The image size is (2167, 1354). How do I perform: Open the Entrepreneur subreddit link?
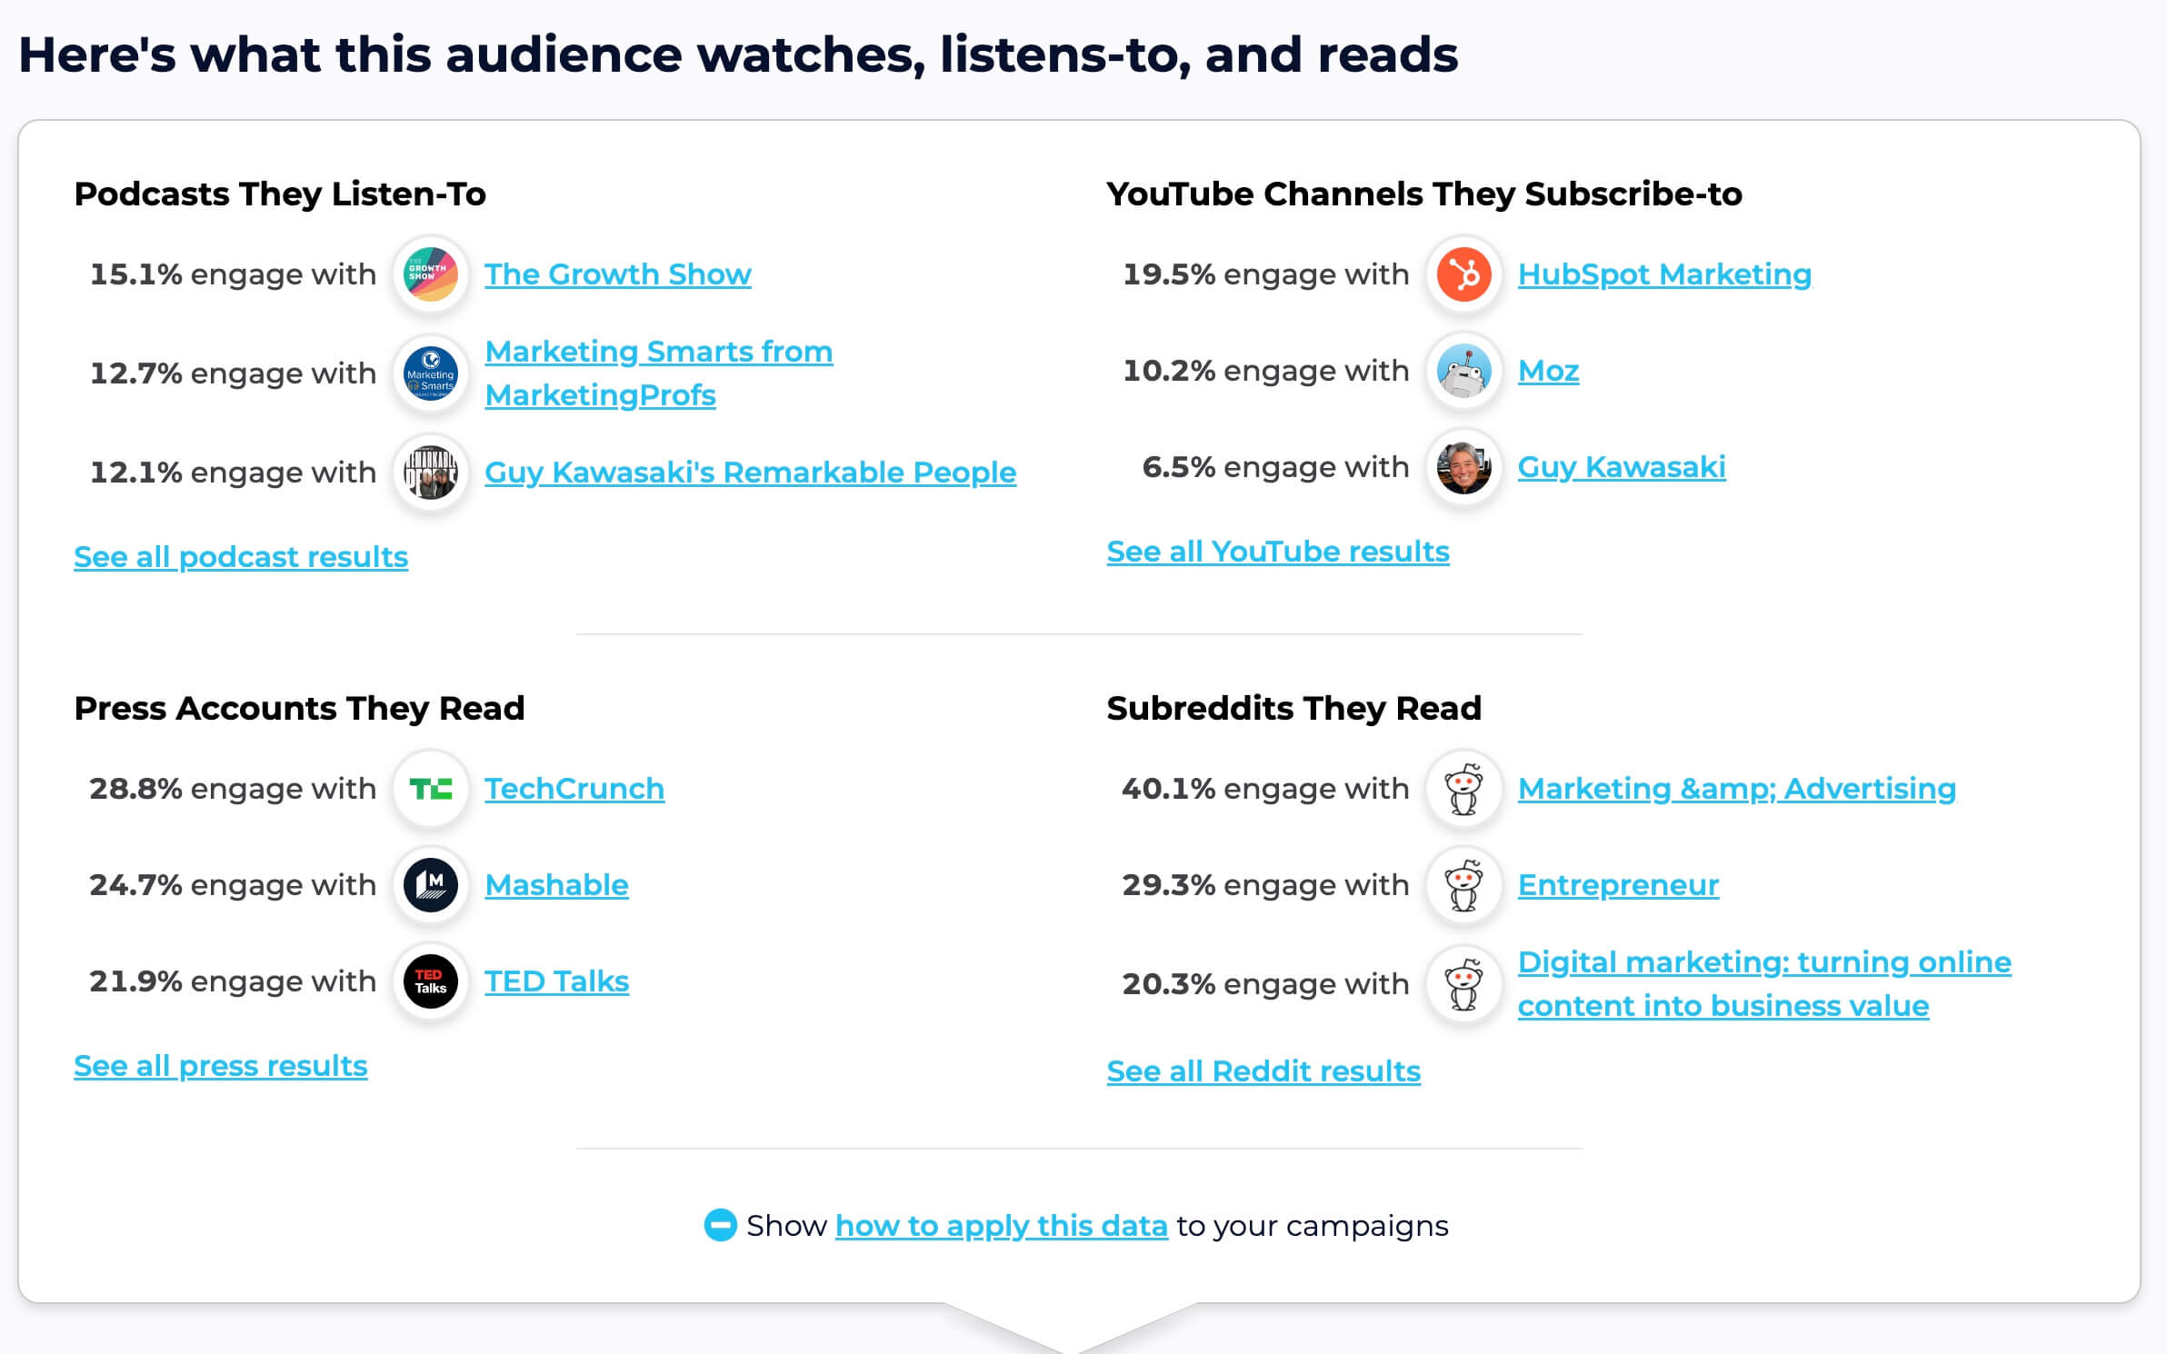point(1618,885)
